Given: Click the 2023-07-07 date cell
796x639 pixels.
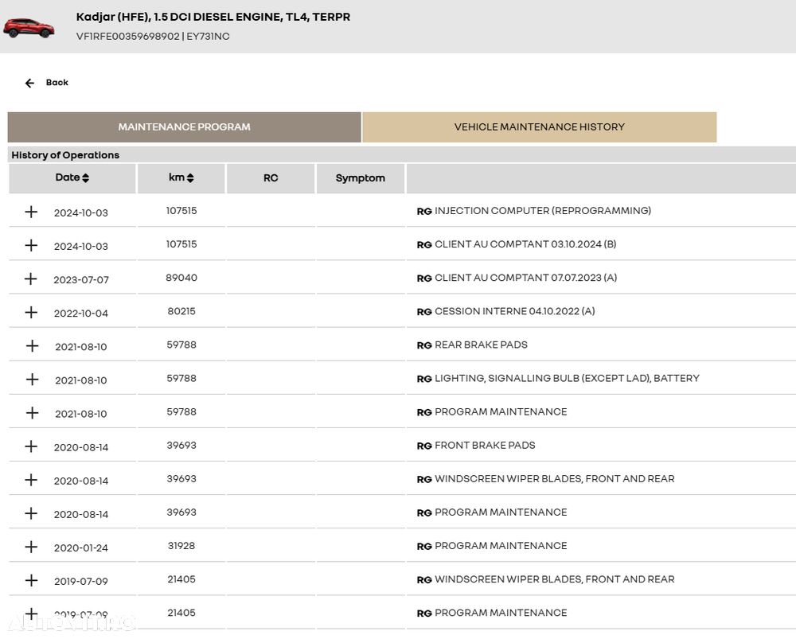Looking at the screenshot, I should pyautogui.click(x=81, y=279).
